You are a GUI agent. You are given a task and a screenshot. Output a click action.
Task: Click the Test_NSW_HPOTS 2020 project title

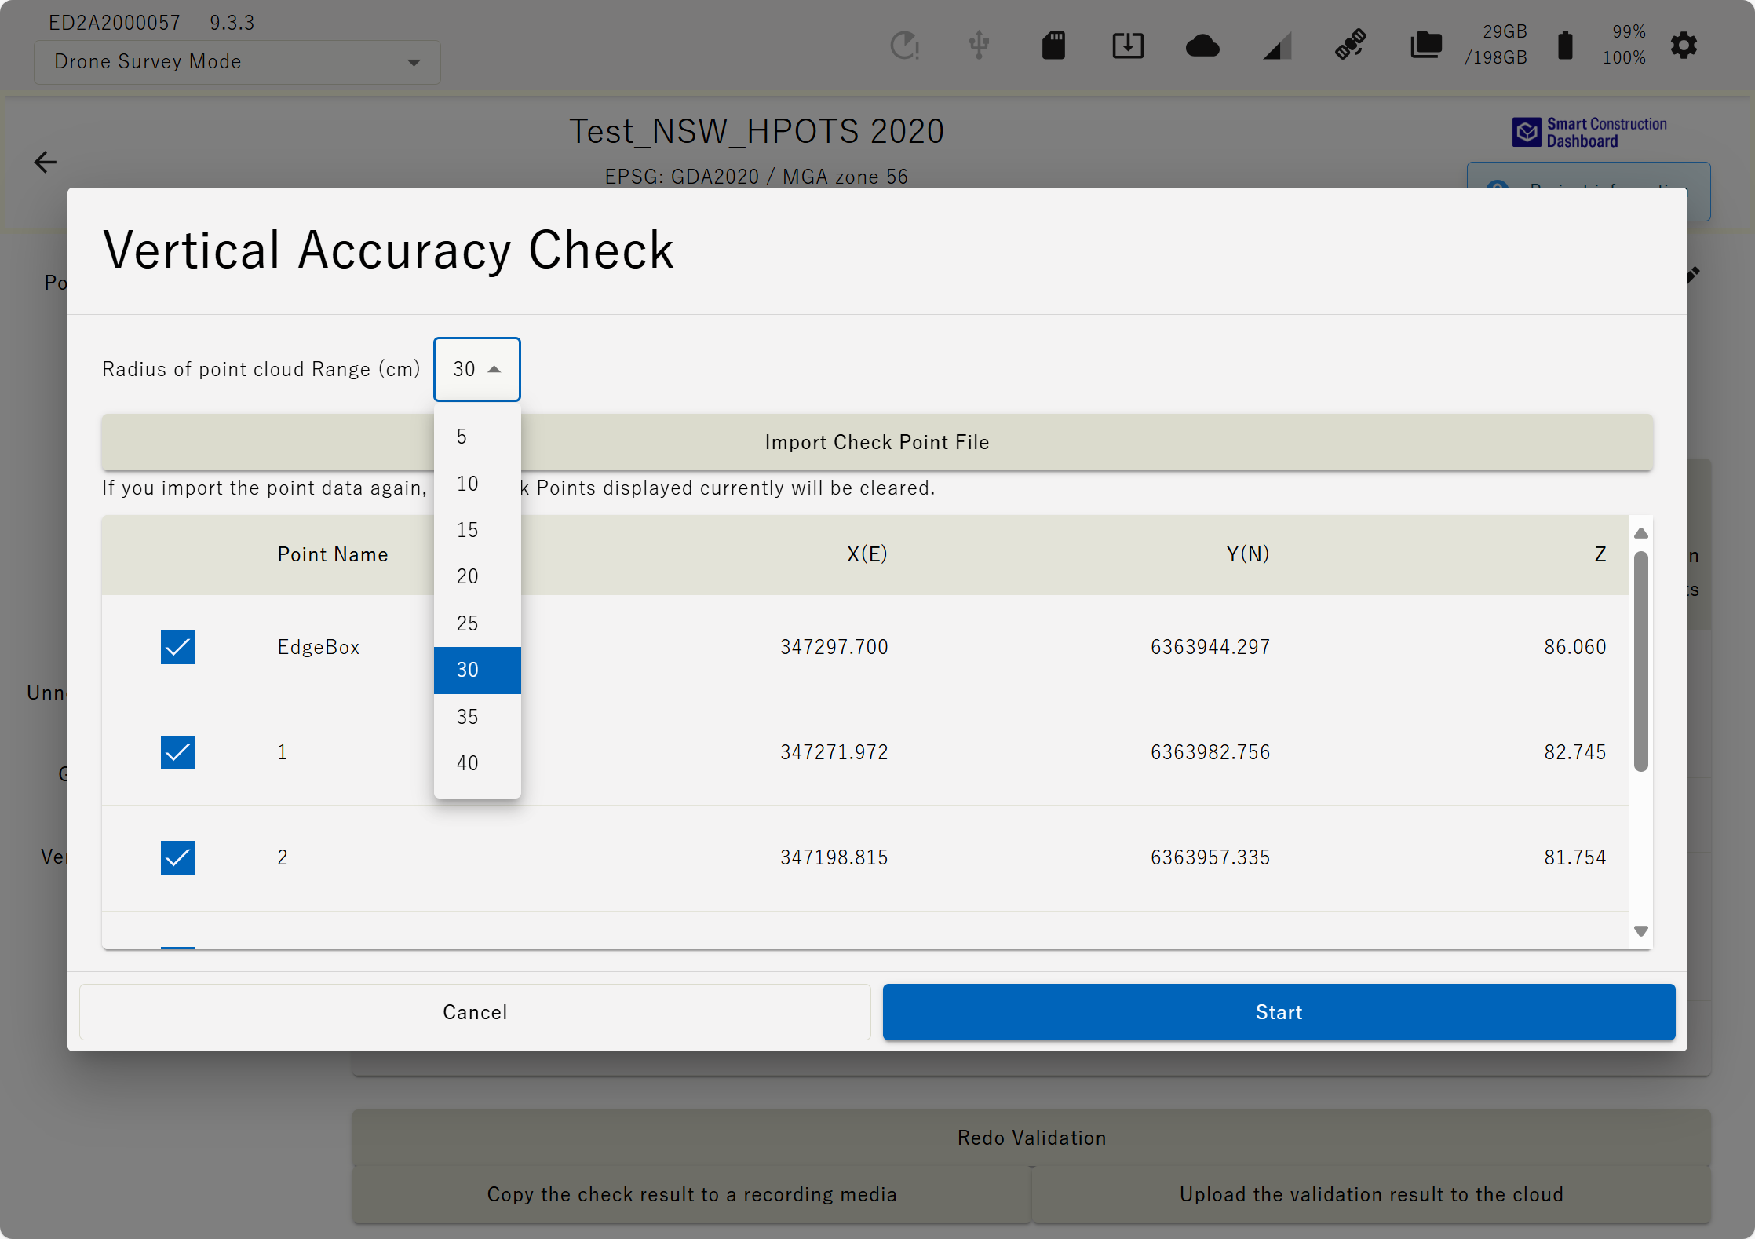757,131
